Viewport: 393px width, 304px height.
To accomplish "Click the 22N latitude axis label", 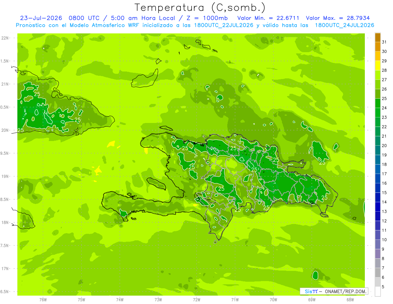I will click(x=5, y=38).
